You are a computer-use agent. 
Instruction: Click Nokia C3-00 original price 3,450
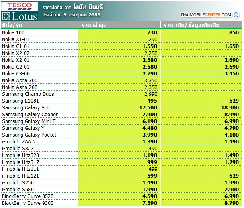tap(232, 74)
